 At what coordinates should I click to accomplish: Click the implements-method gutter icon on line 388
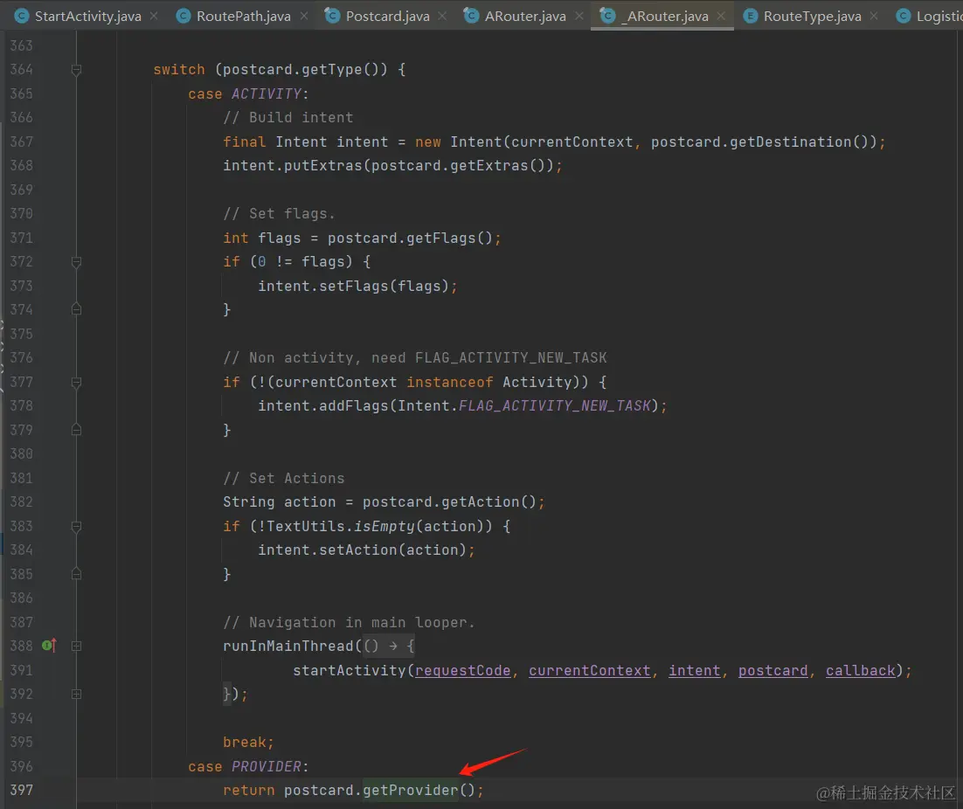pos(49,646)
